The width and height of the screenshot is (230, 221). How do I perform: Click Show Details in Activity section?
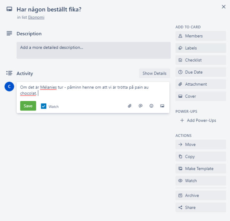coord(154,73)
